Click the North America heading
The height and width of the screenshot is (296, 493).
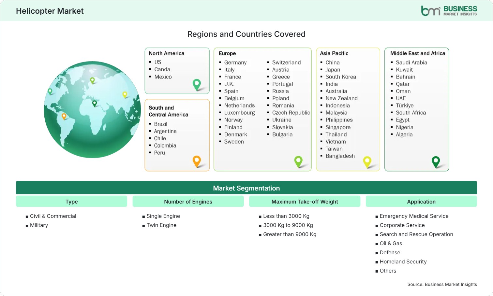tap(167, 53)
